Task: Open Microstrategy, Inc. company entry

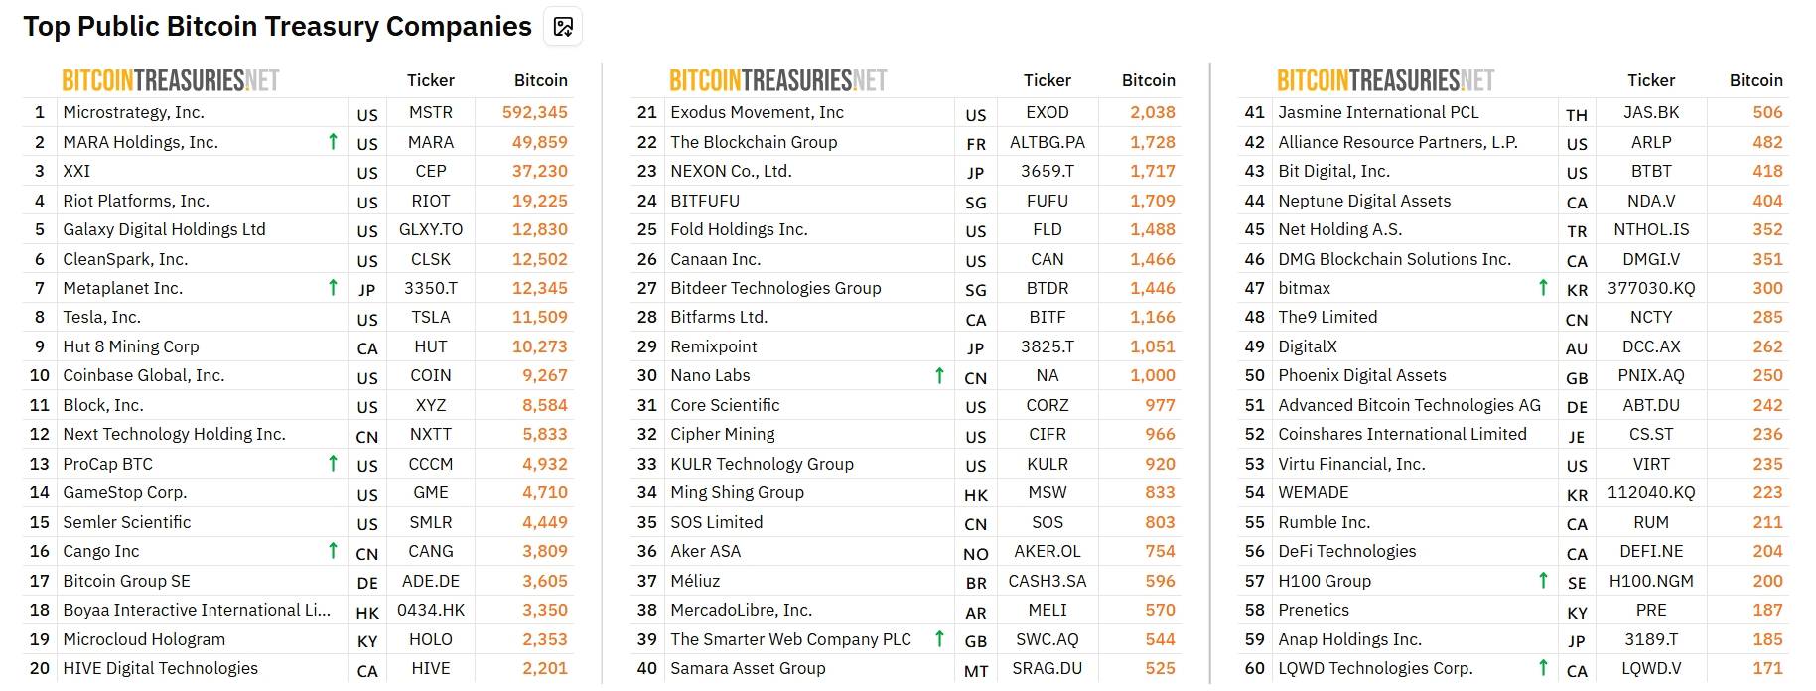Action: 133,112
